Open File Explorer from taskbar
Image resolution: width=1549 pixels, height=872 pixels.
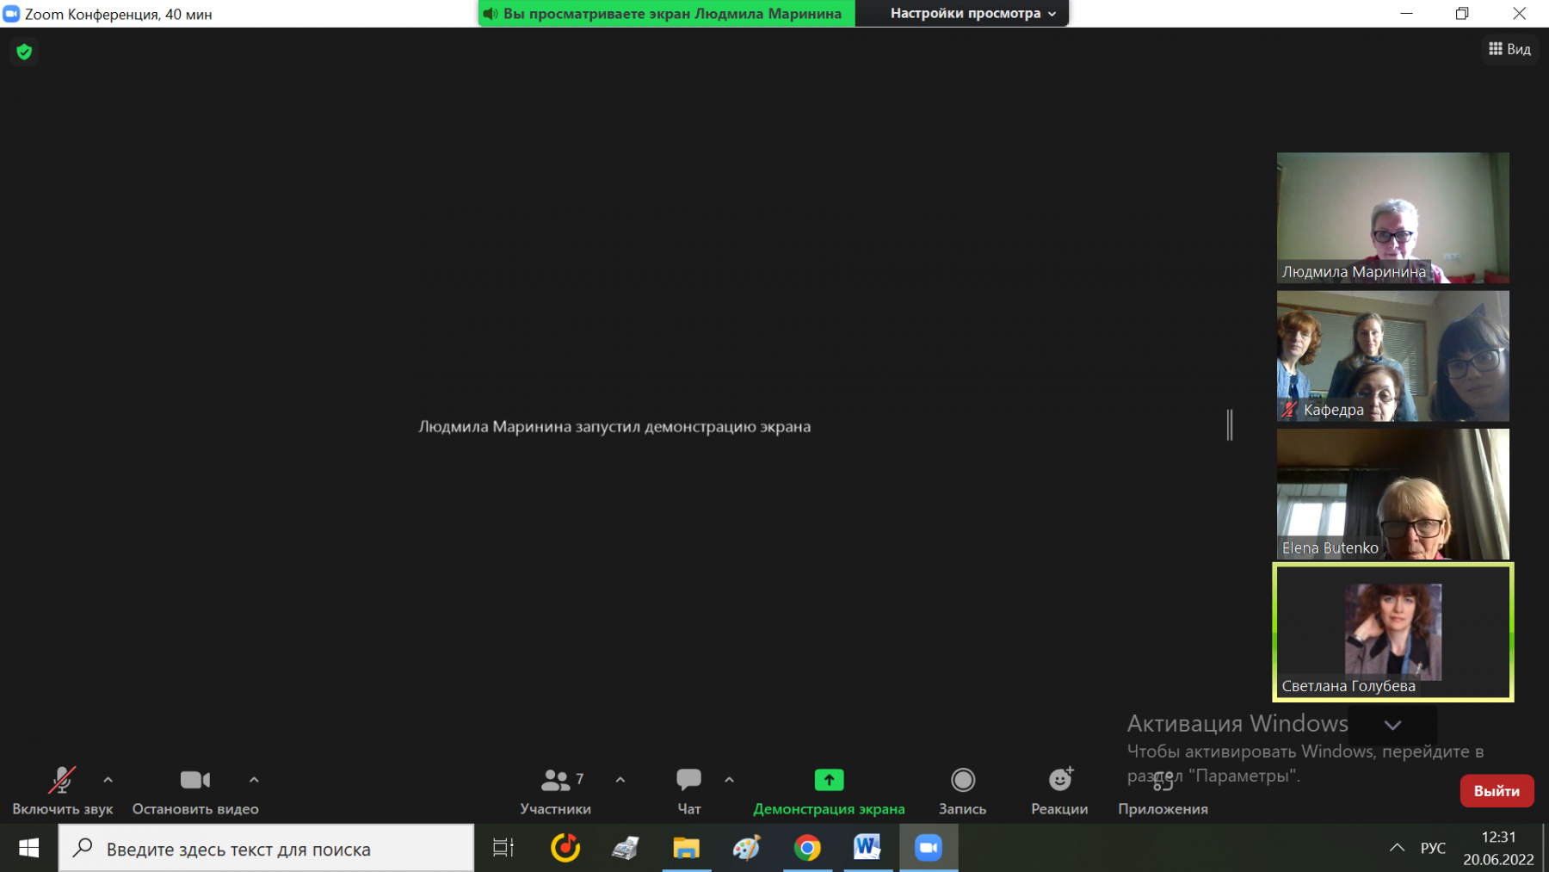(x=686, y=848)
